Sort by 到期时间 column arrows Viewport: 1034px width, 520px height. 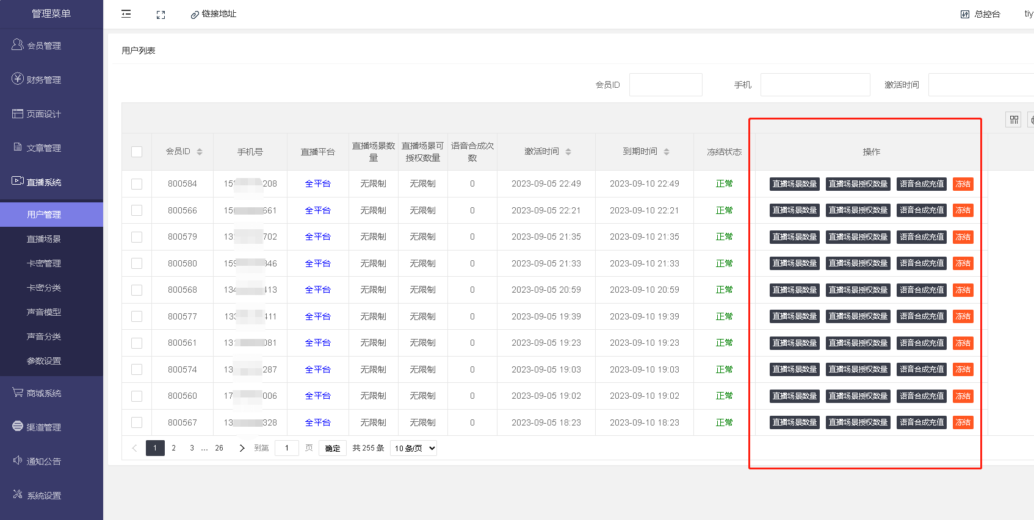pos(667,152)
